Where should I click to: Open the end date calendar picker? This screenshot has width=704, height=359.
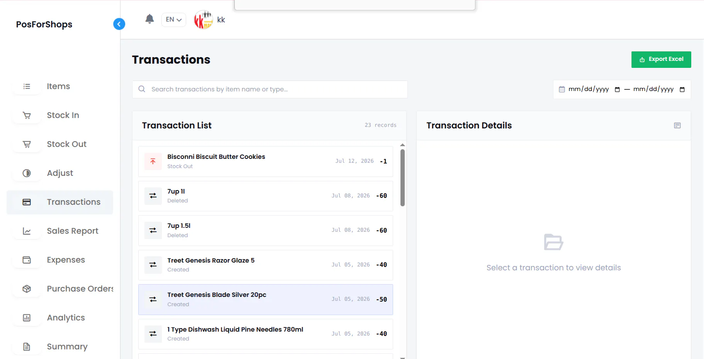pyautogui.click(x=682, y=89)
